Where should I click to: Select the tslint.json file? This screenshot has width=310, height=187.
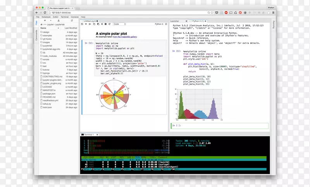tap(59, 107)
